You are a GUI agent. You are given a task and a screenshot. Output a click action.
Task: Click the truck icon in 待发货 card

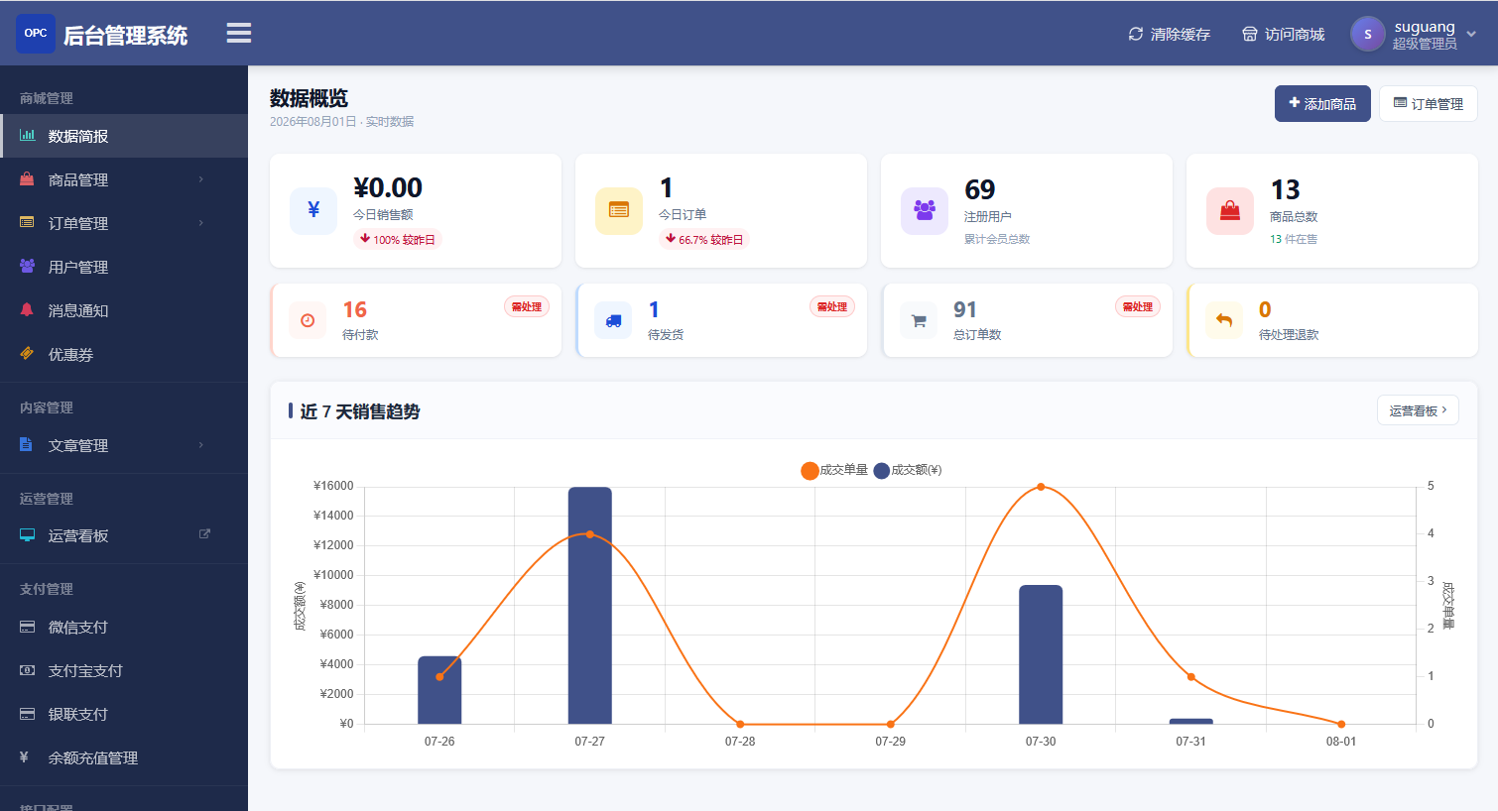(613, 320)
